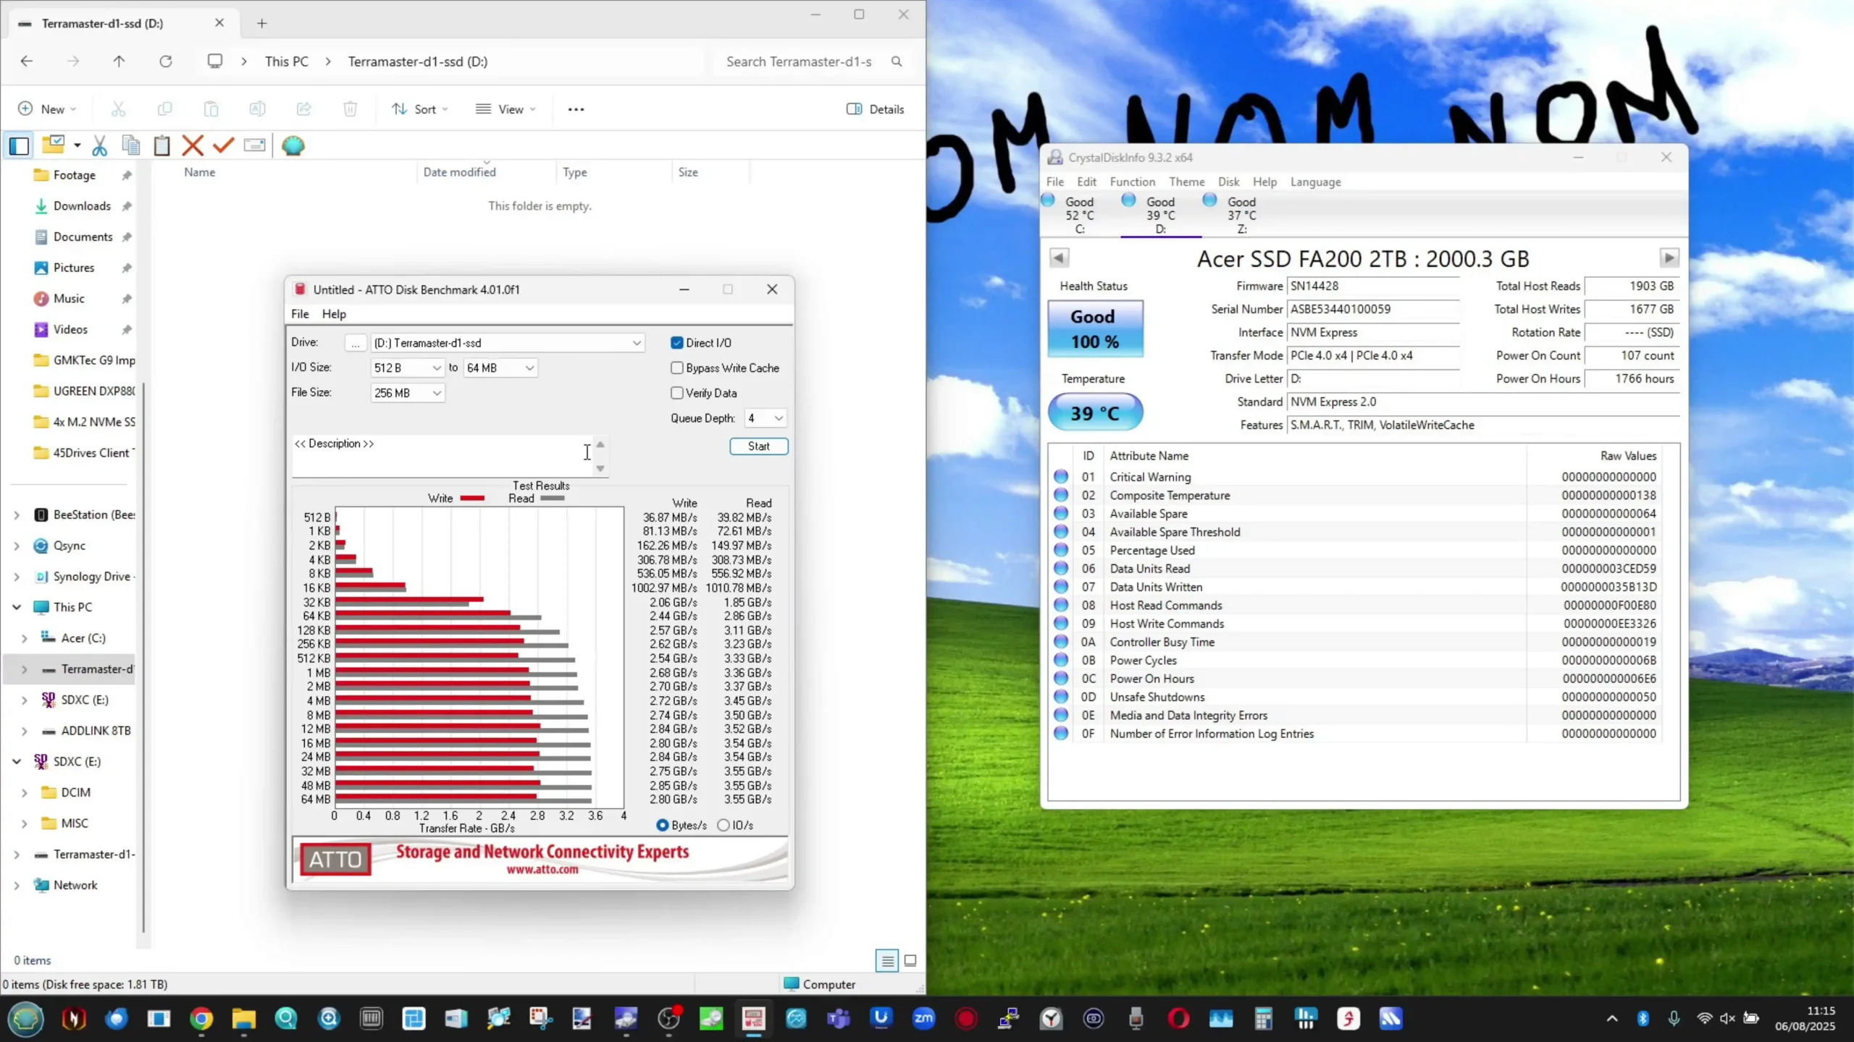1854x1042 pixels.
Task: Open the I/O Size 64 MB dropdown
Action: tap(500, 368)
